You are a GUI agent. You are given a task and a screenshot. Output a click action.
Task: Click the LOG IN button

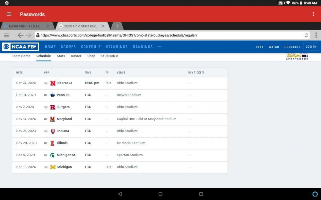311,47
